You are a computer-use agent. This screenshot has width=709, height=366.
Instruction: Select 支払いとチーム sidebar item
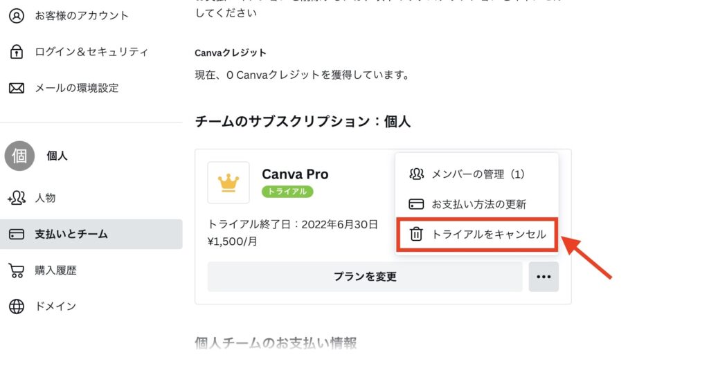pyautogui.click(x=91, y=234)
